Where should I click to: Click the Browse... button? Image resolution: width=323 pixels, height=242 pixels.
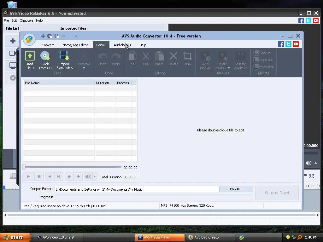point(236,189)
